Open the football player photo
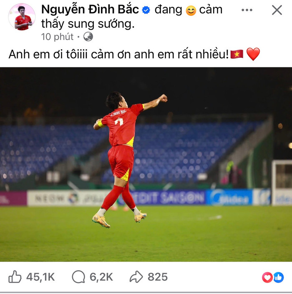Screen dimensions: 292x294 [146, 164]
